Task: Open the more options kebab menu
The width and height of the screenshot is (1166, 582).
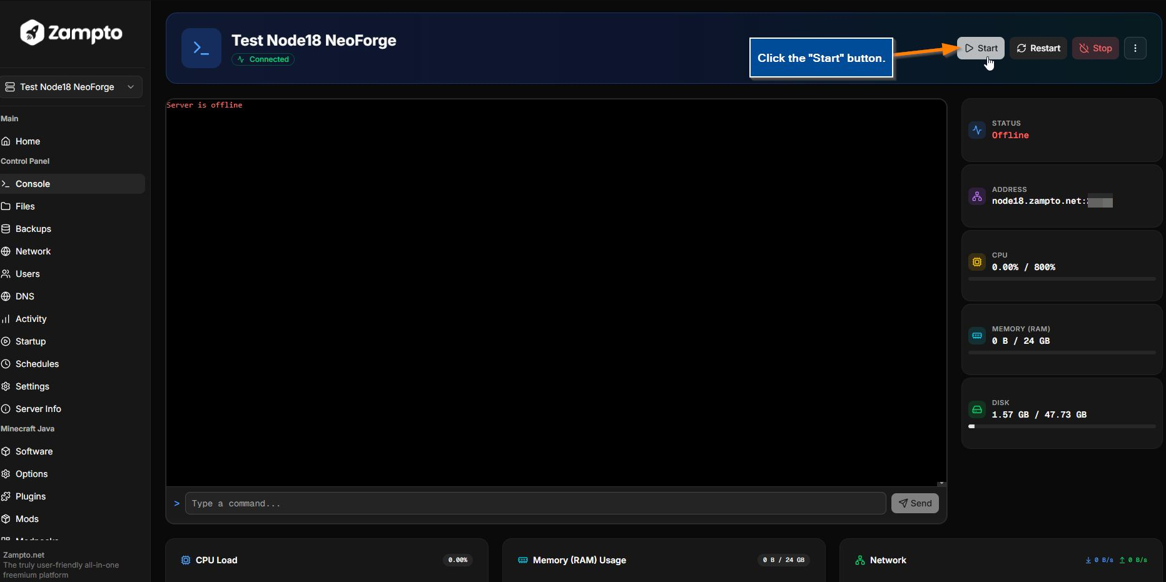Action: (1135, 48)
